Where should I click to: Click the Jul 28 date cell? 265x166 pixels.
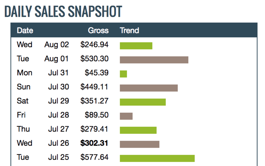pyautogui.click(x=58, y=115)
